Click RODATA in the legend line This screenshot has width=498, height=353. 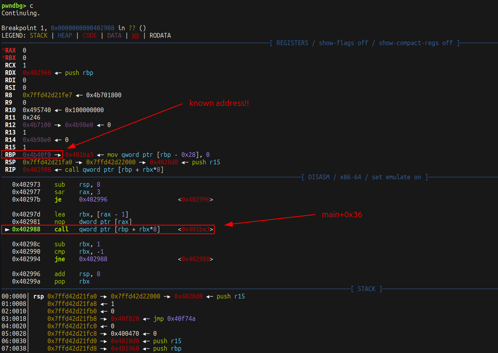pos(160,35)
